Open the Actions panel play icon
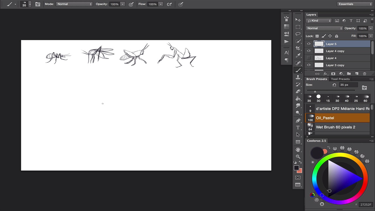 pyautogui.click(x=287, y=41)
